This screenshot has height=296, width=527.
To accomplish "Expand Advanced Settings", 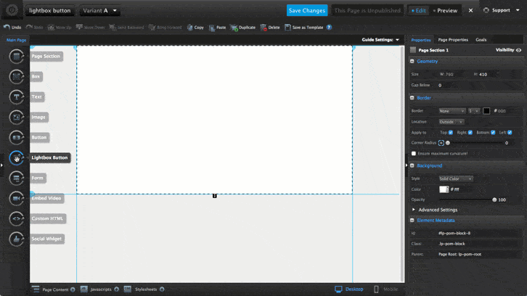I will (435, 210).
